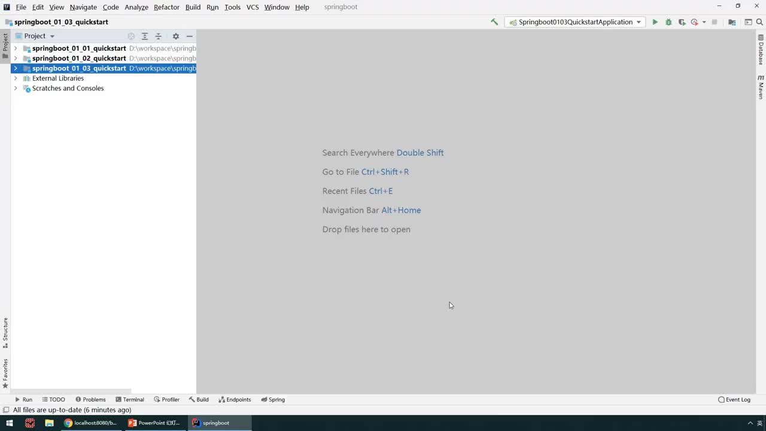
Task: Open File Explorer from the taskbar
Action: (49, 423)
